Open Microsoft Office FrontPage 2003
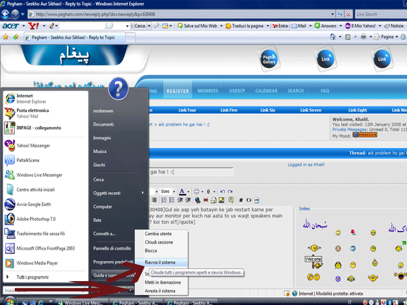Screen dimensions: 407x305 coord(45,249)
